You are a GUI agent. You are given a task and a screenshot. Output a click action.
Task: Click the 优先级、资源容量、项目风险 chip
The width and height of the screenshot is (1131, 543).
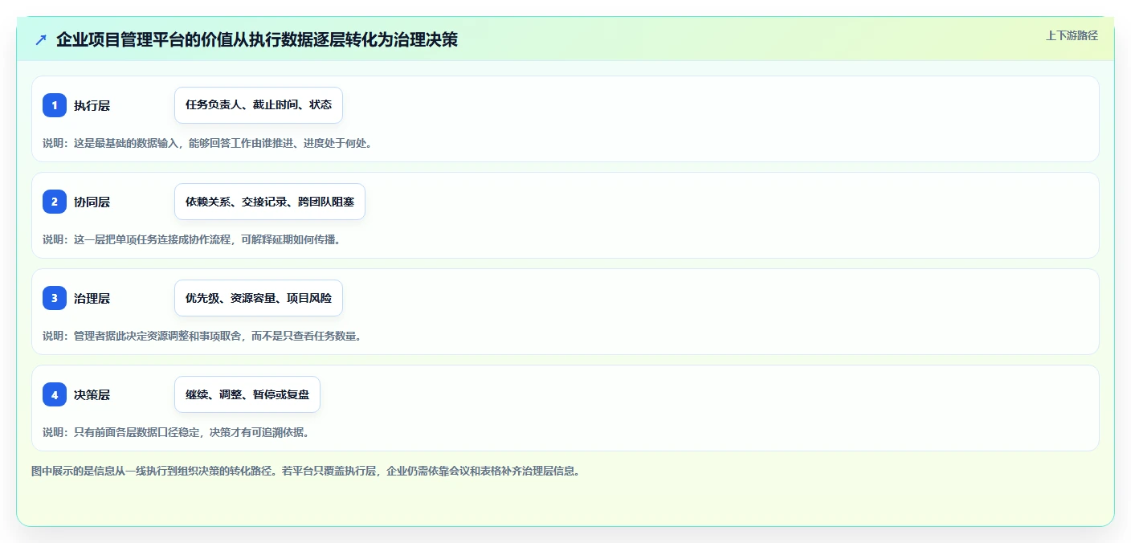(259, 298)
